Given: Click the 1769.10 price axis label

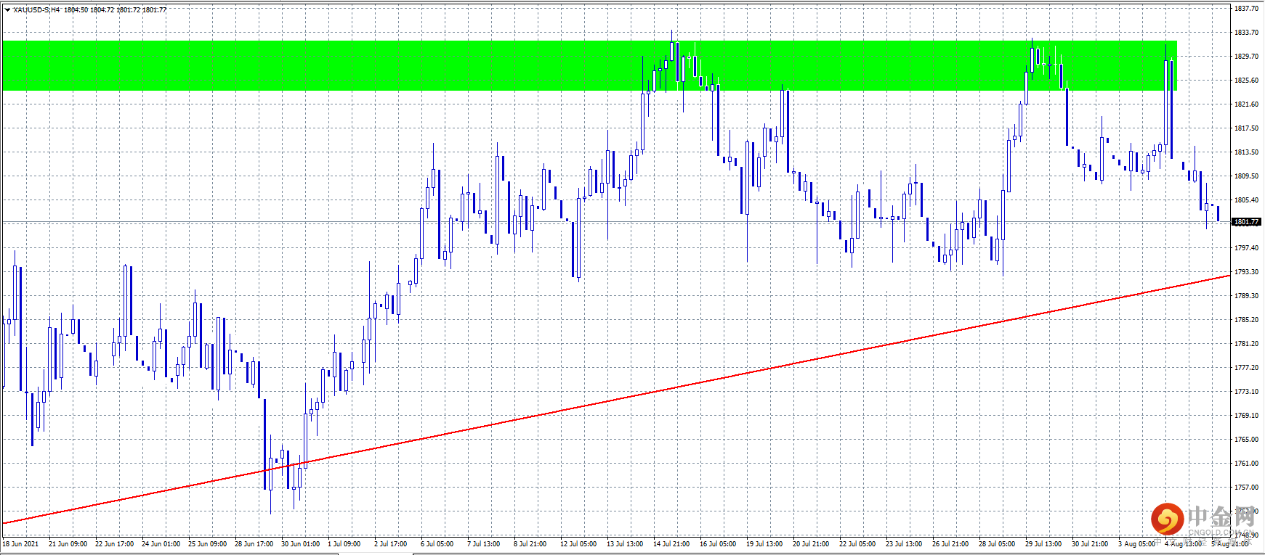Looking at the screenshot, I should (1246, 416).
